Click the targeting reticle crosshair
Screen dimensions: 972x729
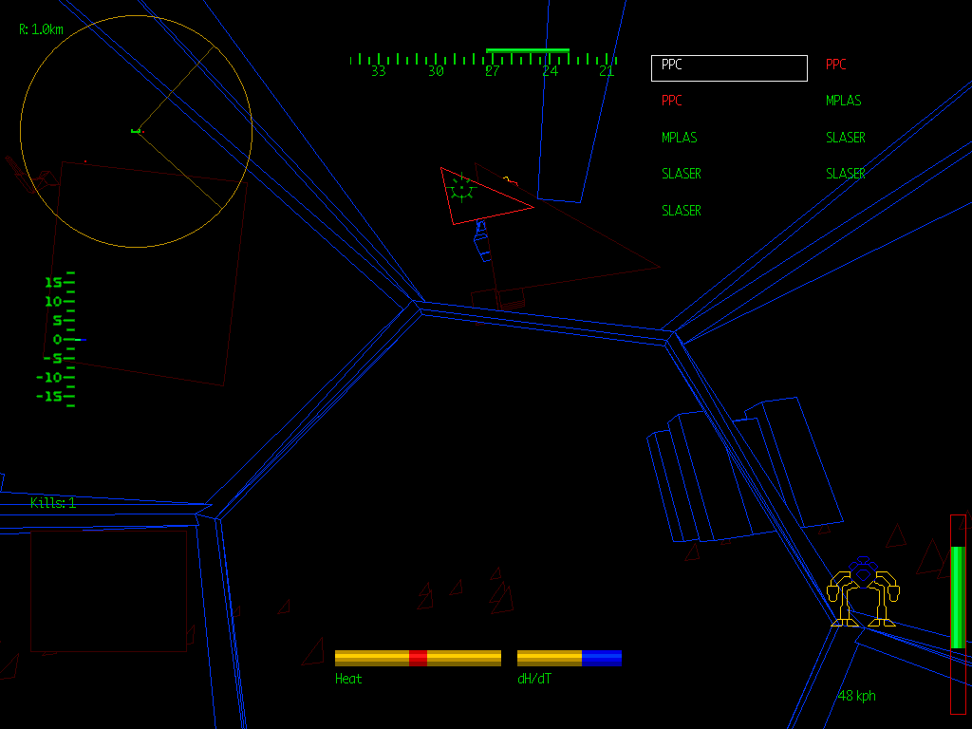coord(459,188)
